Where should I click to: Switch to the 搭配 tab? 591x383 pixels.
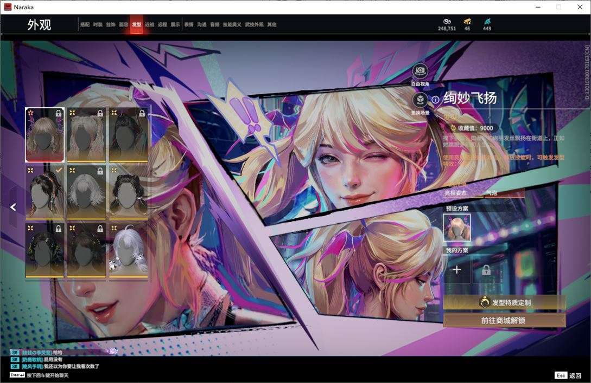tap(85, 24)
